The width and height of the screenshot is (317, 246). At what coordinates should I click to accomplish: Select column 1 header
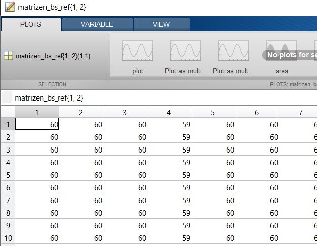37,112
